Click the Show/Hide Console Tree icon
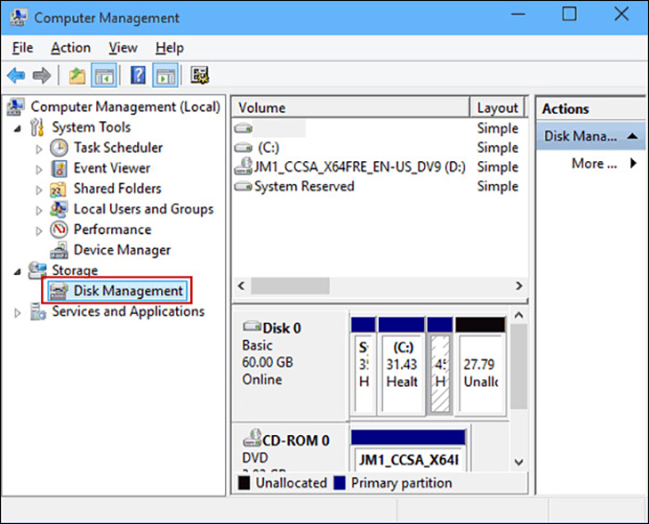The height and width of the screenshot is (524, 649). [x=104, y=76]
